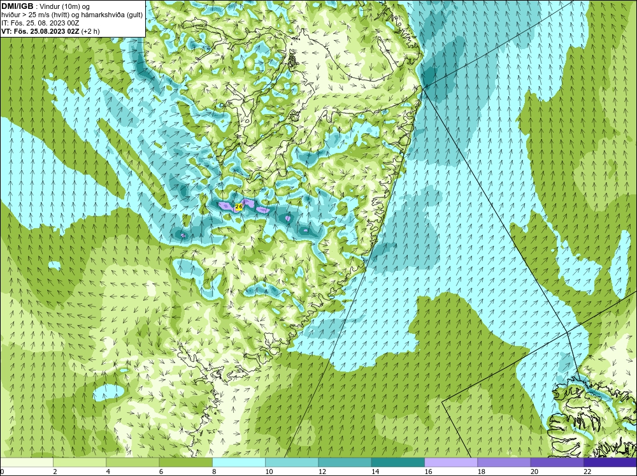Image resolution: width=637 pixels, height=476 pixels.
Task: Click the '10' value on the color scale
Action: 269,472
